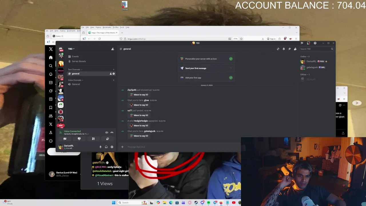Open User Settings gear in Discord
The image size is (366, 206).
pyautogui.click(x=112, y=147)
